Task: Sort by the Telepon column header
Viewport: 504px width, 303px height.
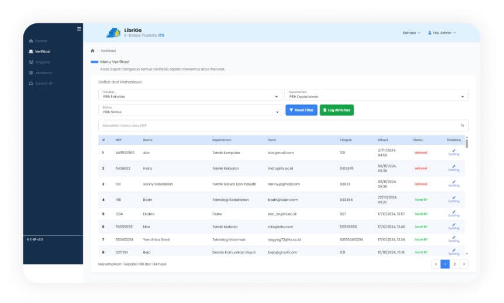Action: (346, 140)
